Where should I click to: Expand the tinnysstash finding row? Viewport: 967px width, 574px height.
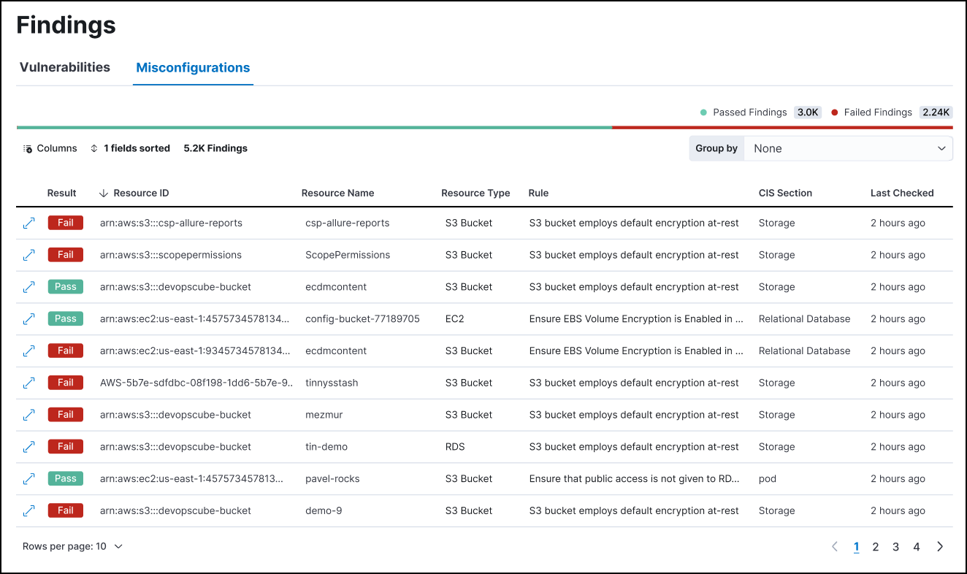pyautogui.click(x=29, y=383)
